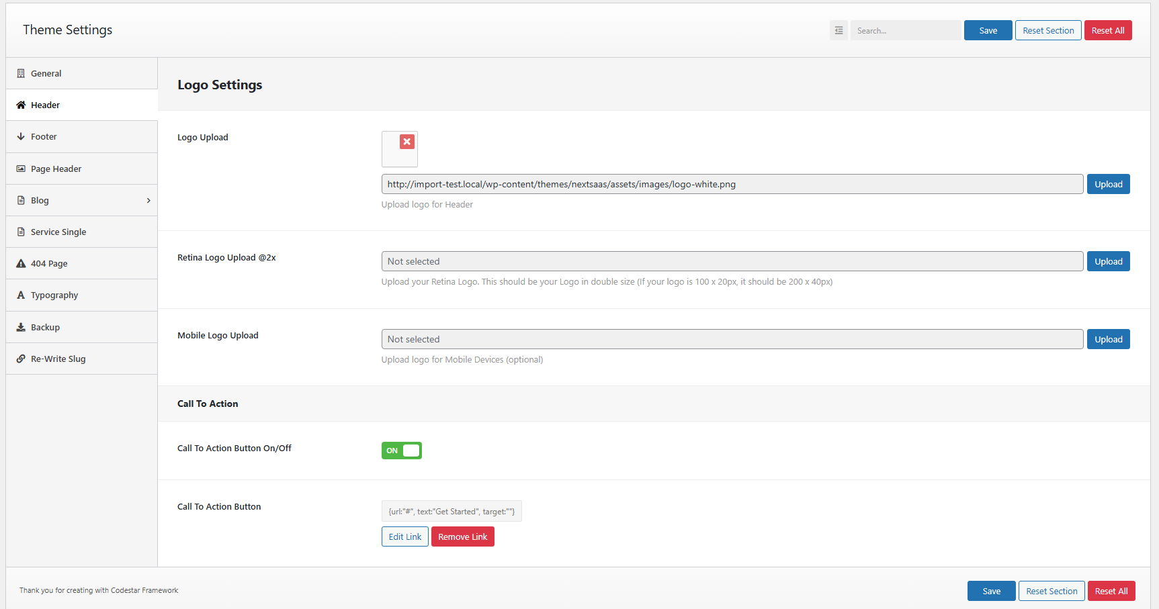
Task: Click the collapse-sections icon beside the search box
Action: point(839,30)
